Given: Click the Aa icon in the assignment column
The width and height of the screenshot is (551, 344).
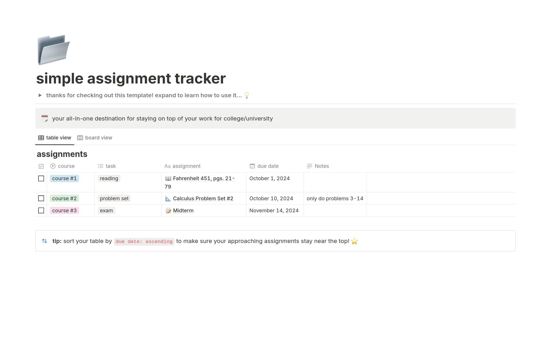Looking at the screenshot, I should pos(167,166).
